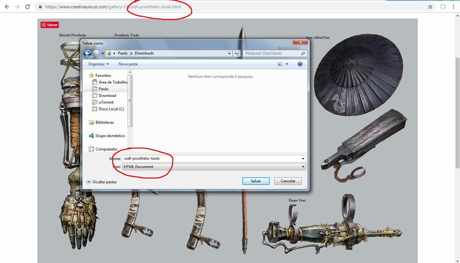Click the Grupo doméstico icon
The width and height of the screenshot is (460, 263).
click(x=91, y=136)
